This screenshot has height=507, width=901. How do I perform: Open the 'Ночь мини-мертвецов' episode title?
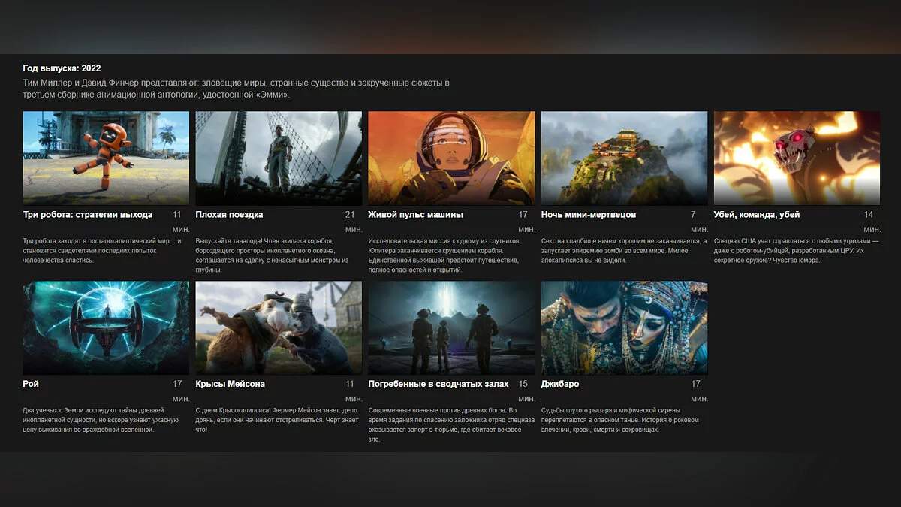pyautogui.click(x=589, y=215)
